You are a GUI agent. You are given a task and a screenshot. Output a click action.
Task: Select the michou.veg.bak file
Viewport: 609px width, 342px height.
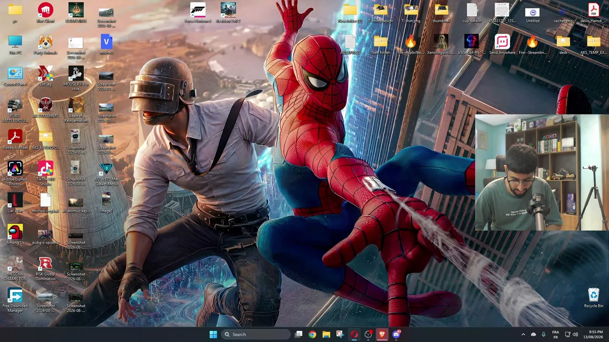pyautogui.click(x=45, y=203)
